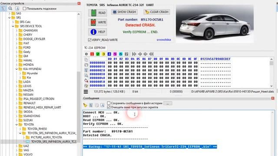Toggle VERIFY_READ/WRITE checkbox
This screenshot has height=156, width=278.
[x=89, y=40]
